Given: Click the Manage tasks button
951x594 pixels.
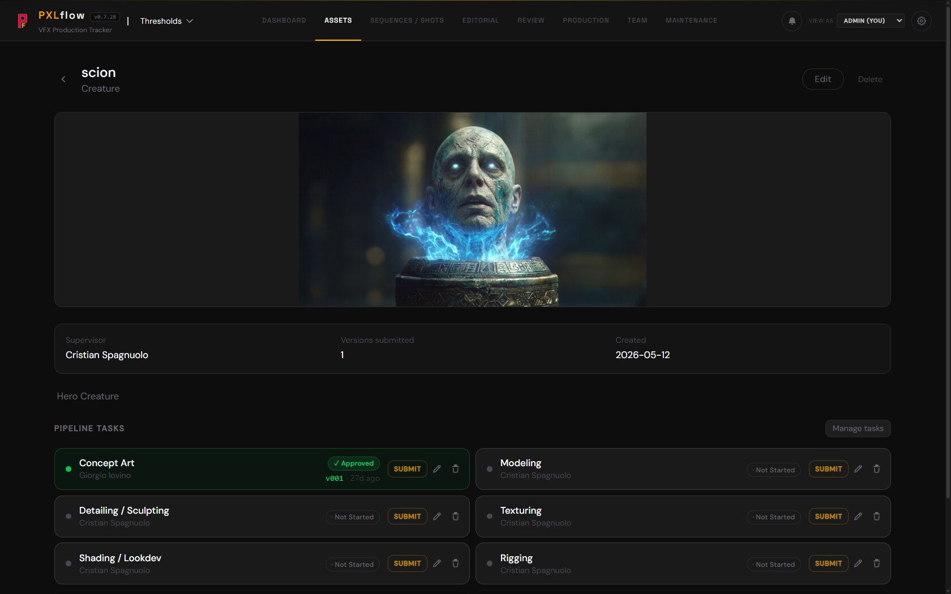Looking at the screenshot, I should click(x=858, y=429).
